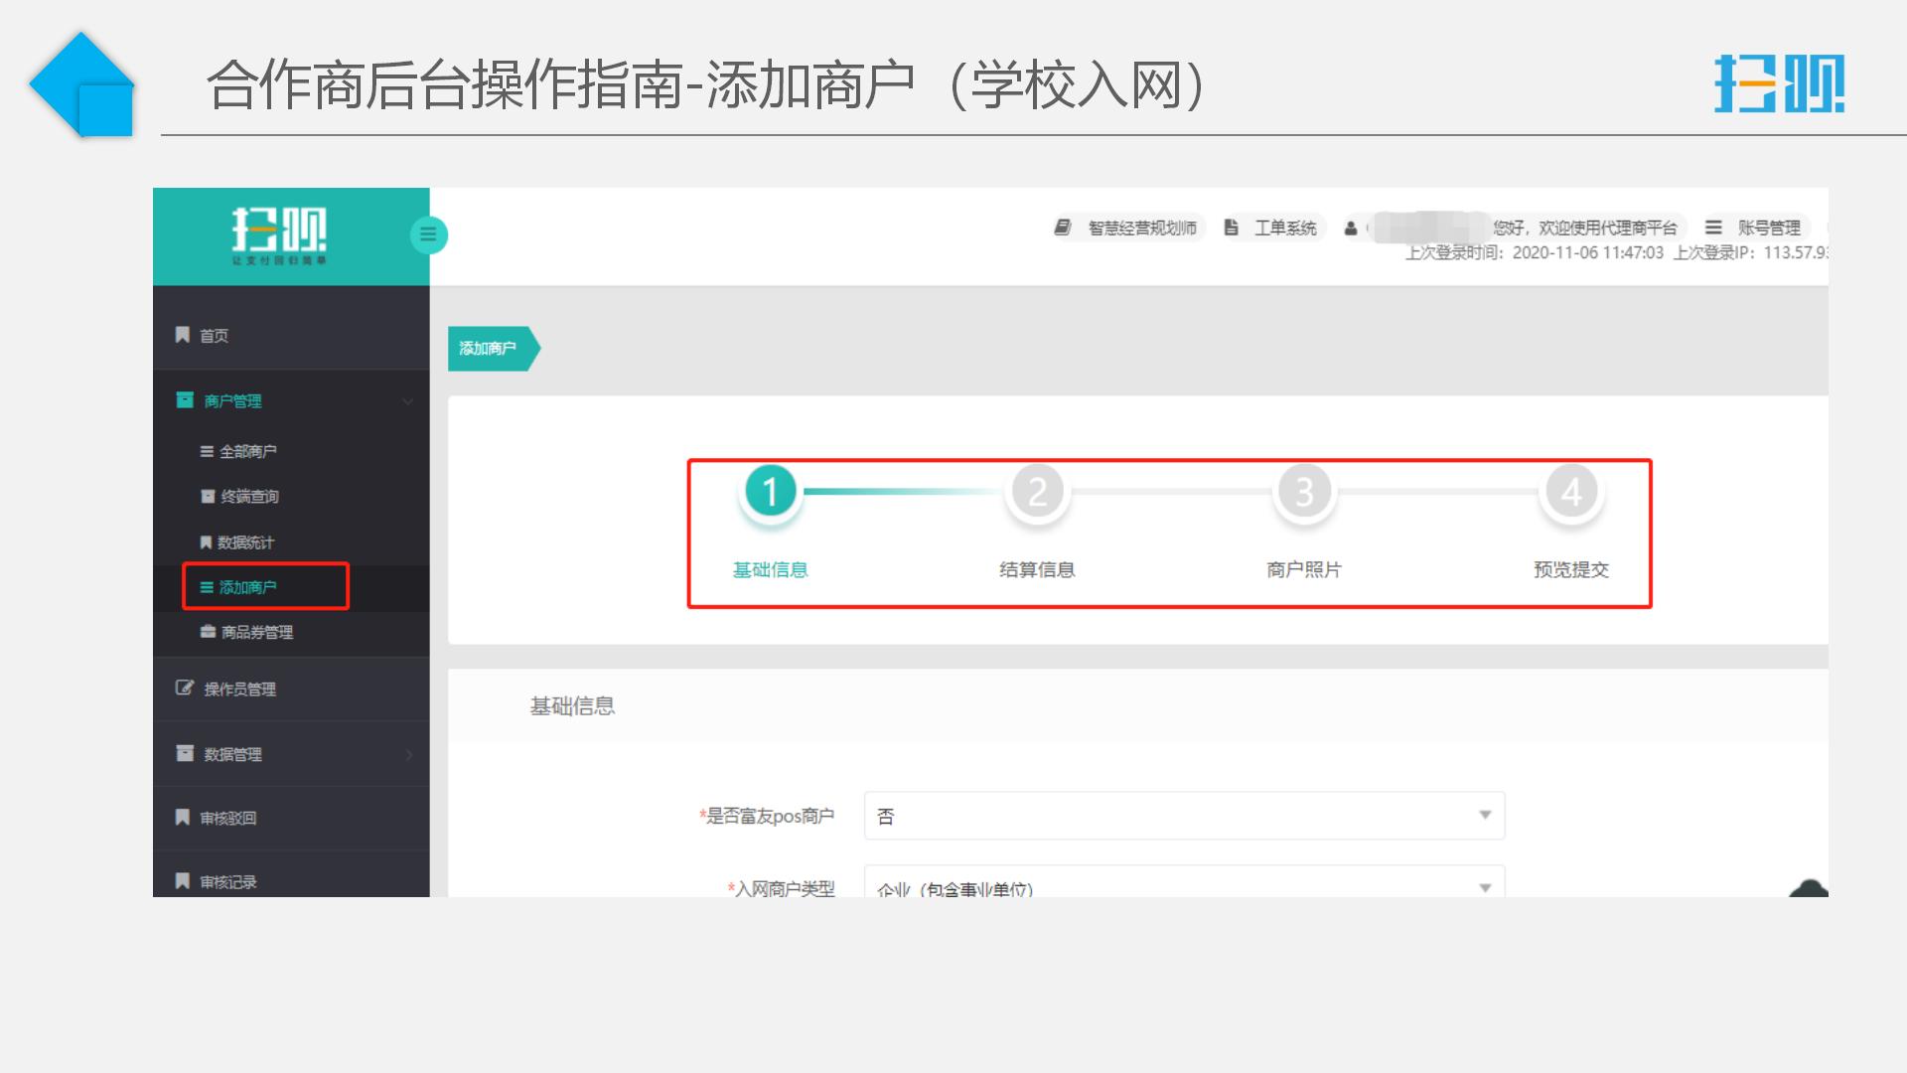Open 工单系统 link
1907x1073 pixels.
click(x=1285, y=228)
